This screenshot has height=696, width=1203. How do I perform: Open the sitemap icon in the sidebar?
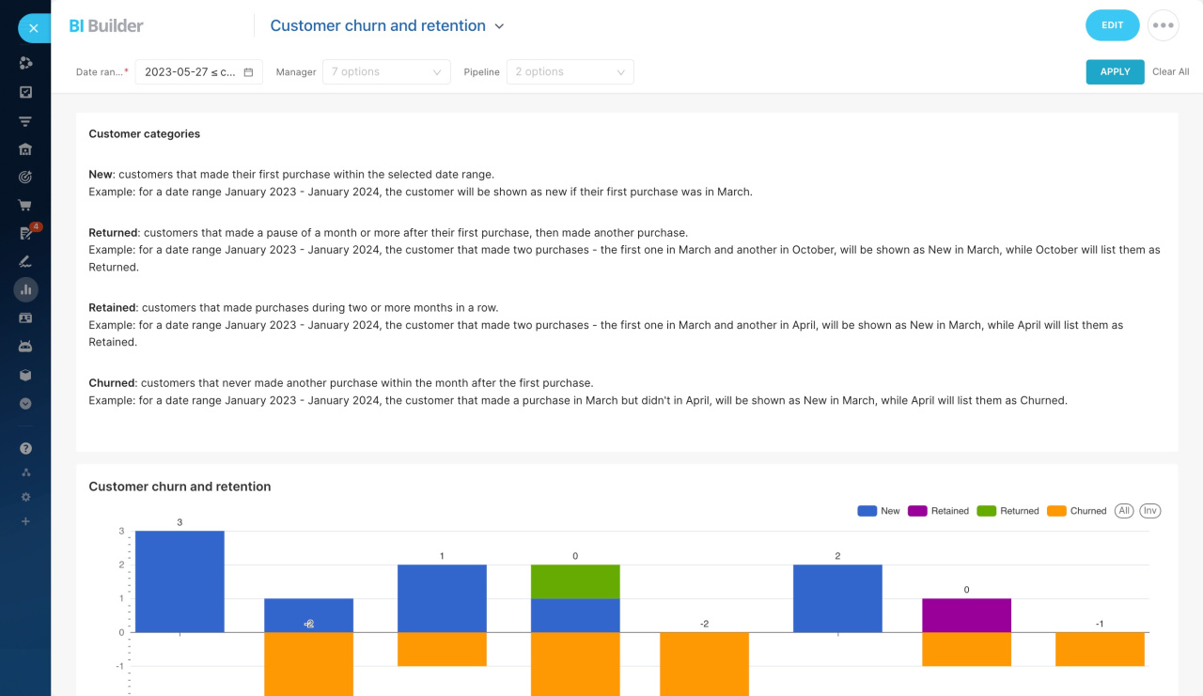[25, 472]
